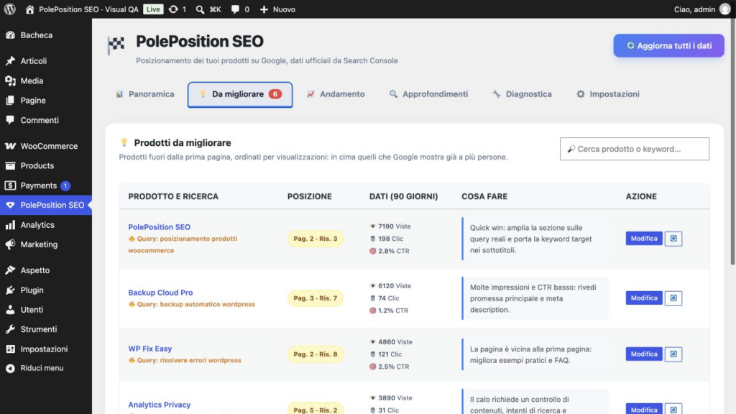This screenshot has height=414, width=736.
Task: Open Commenti in sidebar
Action: [x=46, y=120]
